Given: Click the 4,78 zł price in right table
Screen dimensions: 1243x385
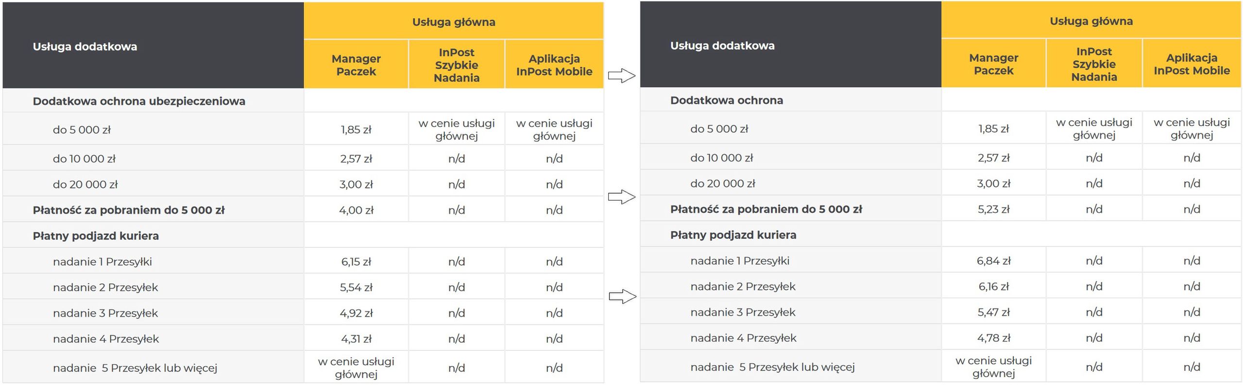Looking at the screenshot, I should (x=993, y=337).
